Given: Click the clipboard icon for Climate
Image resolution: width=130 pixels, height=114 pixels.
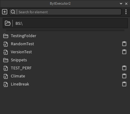Looking at the screenshot, I should click(x=124, y=76).
